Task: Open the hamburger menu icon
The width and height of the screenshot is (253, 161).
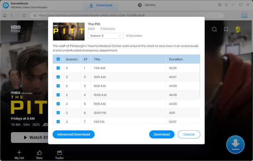Action: (226, 5)
